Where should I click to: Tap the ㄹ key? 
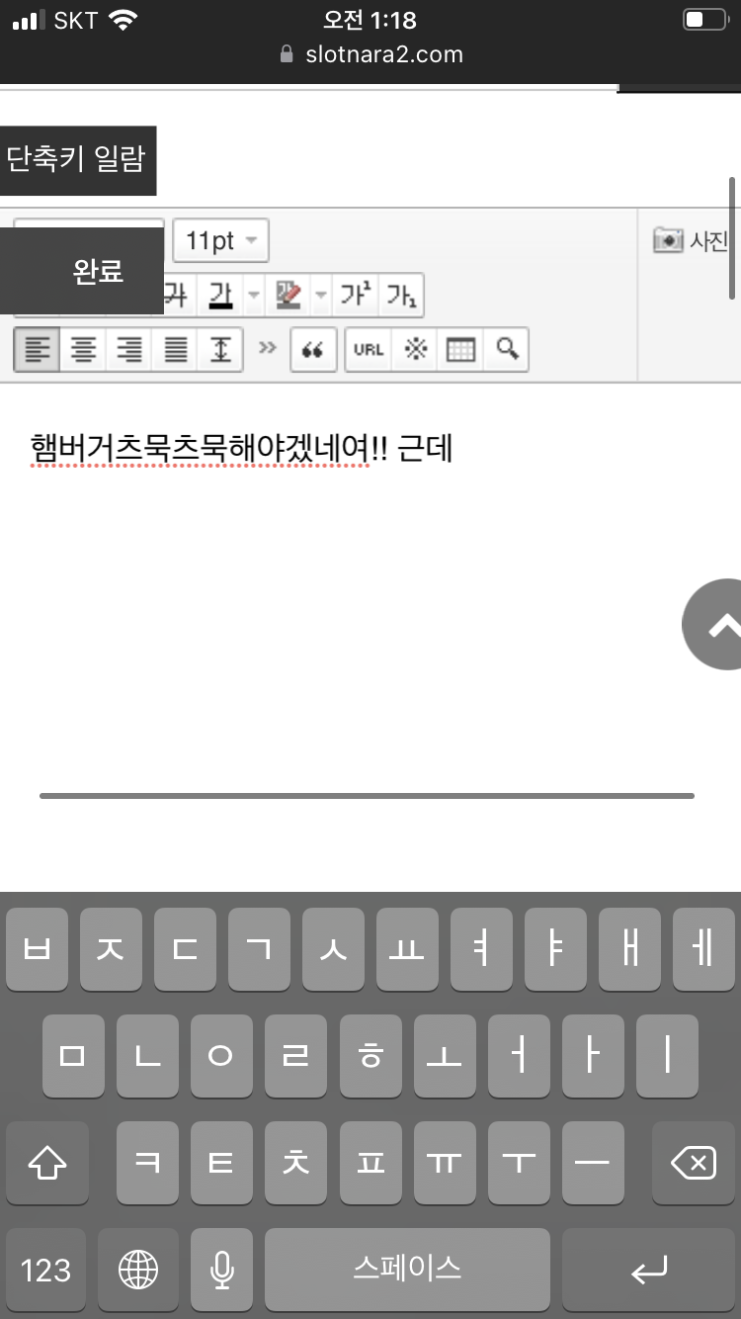tap(296, 1056)
